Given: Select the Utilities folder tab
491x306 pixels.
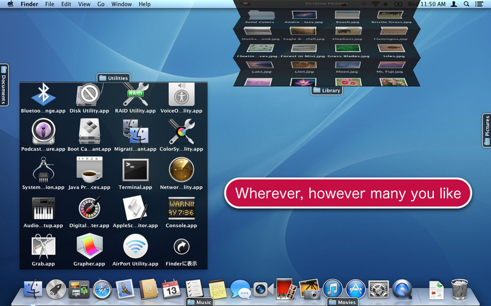Looking at the screenshot, I should point(114,78).
